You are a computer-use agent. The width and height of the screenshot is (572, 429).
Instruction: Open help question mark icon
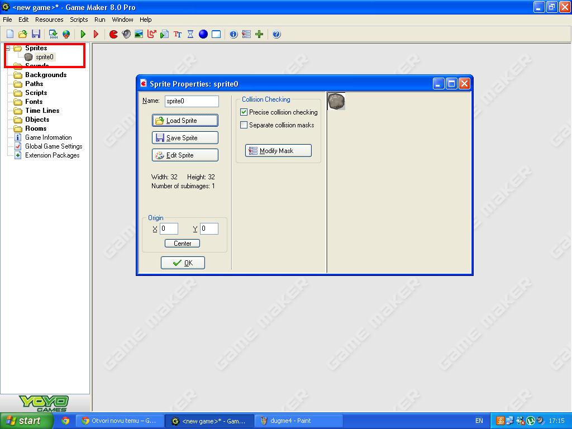[x=277, y=34]
